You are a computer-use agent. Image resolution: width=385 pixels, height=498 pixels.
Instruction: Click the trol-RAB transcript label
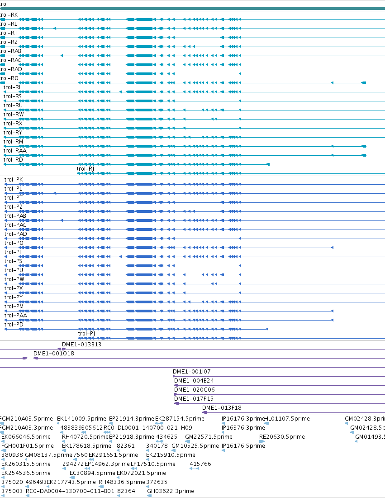10,51
